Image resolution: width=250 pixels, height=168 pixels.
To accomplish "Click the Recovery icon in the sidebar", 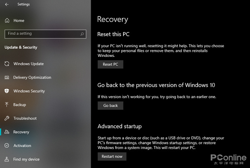I will pos(7,132).
